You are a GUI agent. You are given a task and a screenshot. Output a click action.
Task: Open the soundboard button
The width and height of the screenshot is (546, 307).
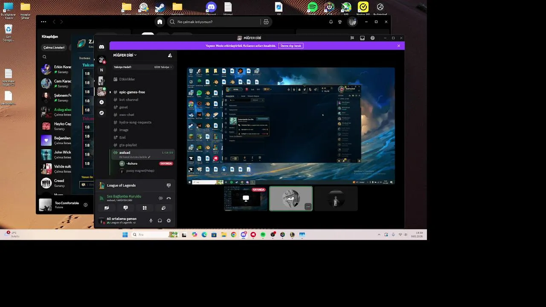tap(163, 208)
